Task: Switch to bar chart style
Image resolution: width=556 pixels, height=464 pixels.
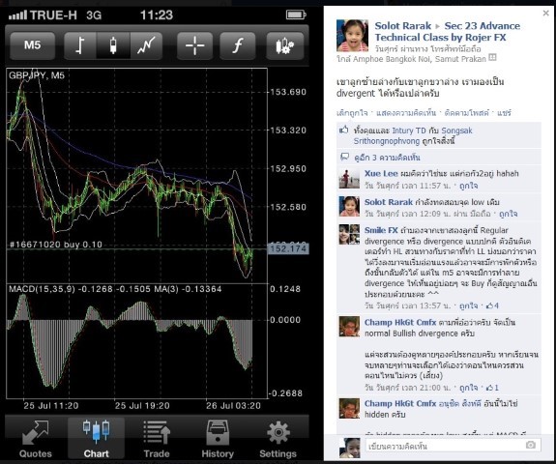Action: coord(80,45)
